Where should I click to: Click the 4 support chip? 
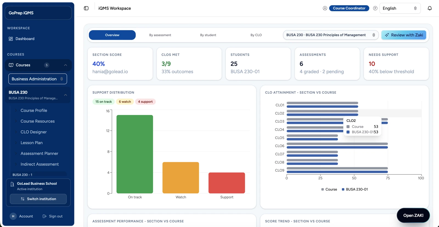pos(145,102)
